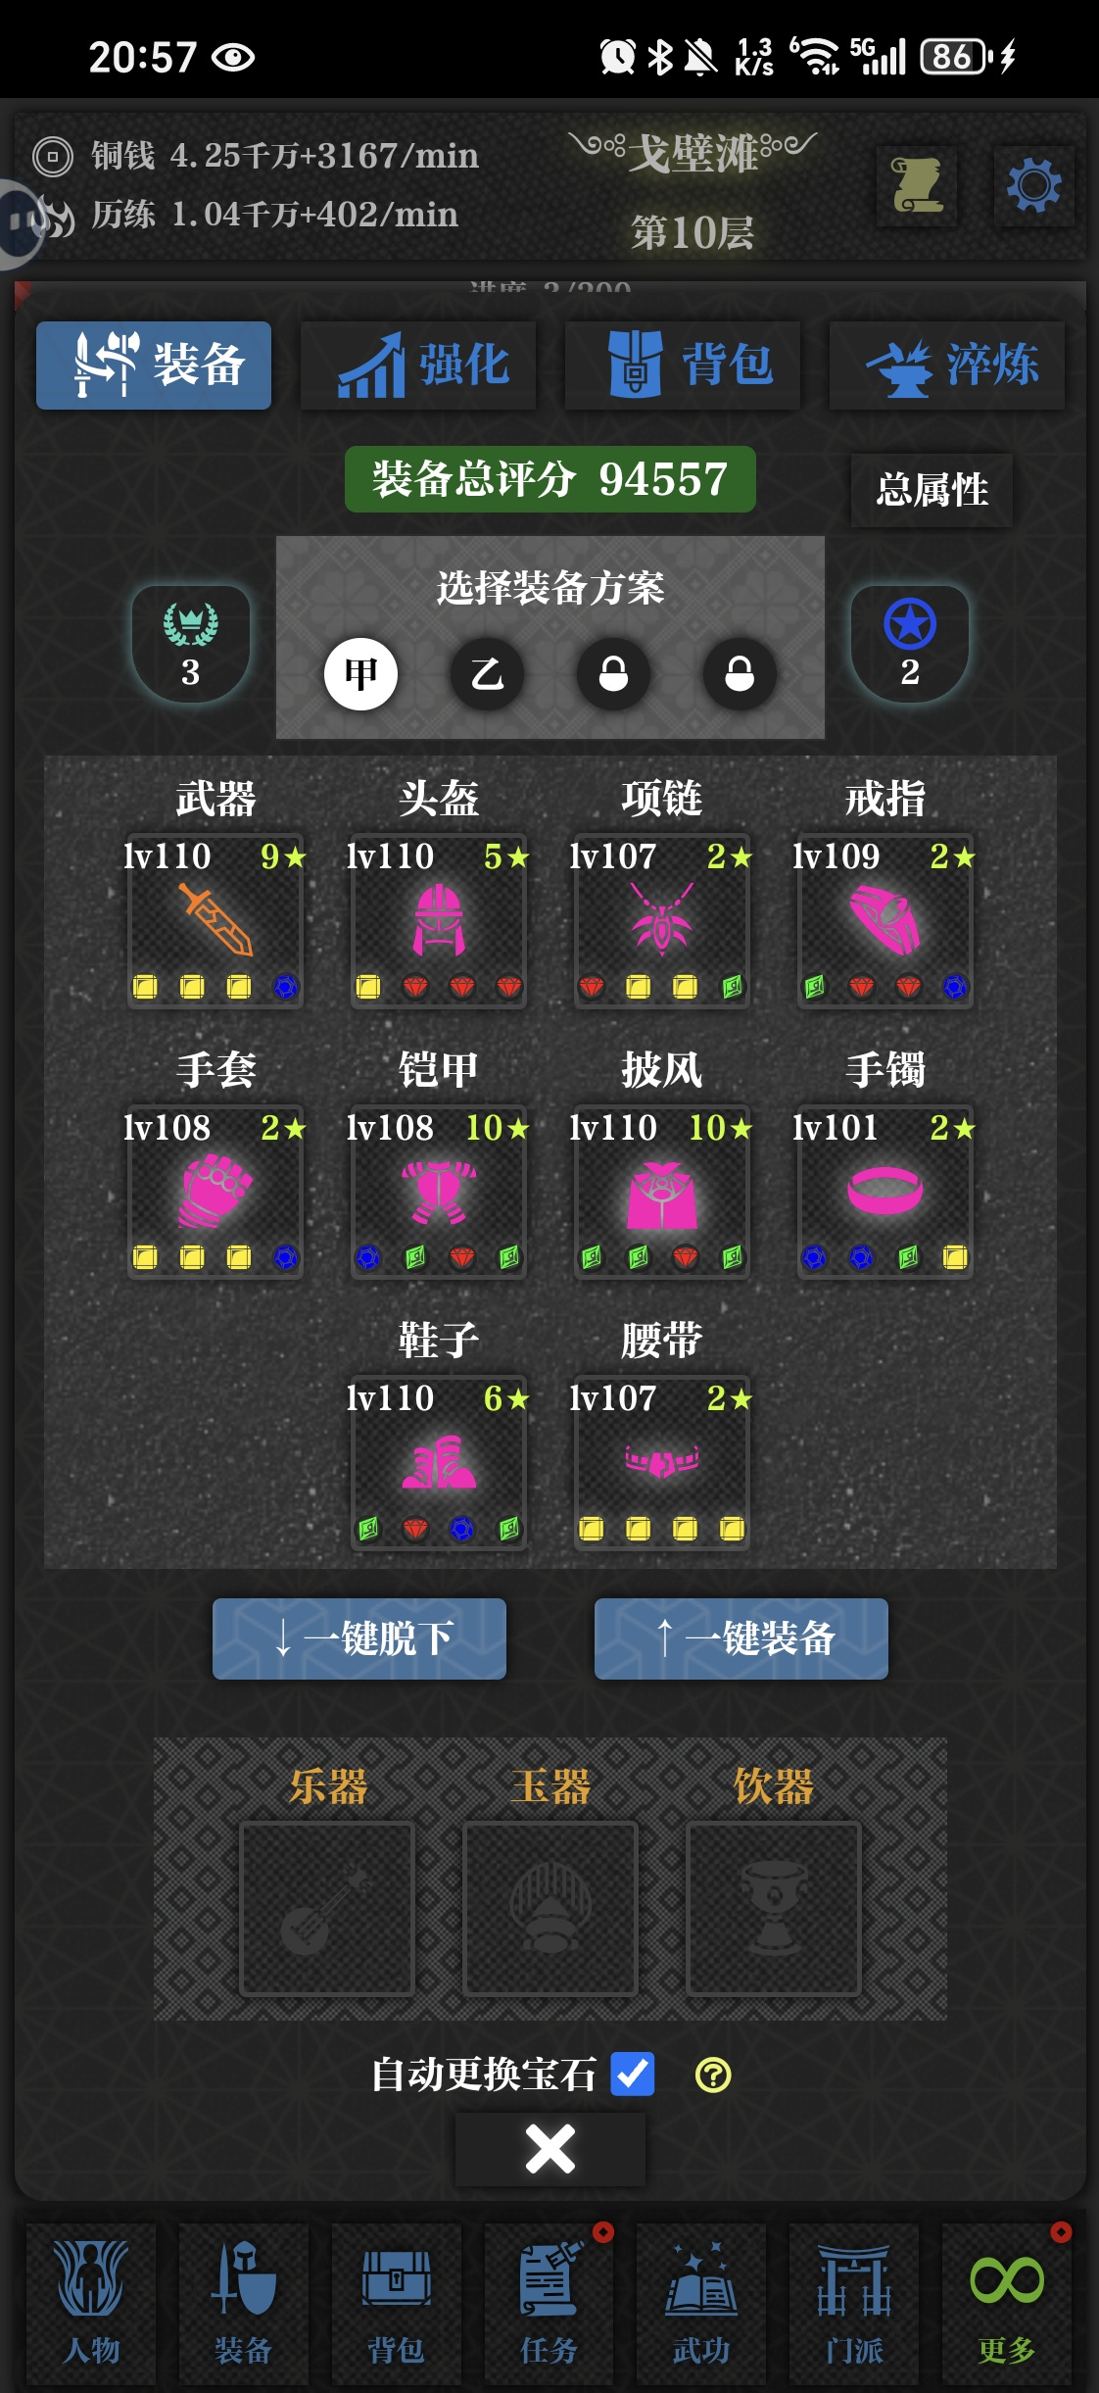The width and height of the screenshot is (1099, 2393).
Task: Tap the 选择装备方案 heading
Action: point(550,588)
